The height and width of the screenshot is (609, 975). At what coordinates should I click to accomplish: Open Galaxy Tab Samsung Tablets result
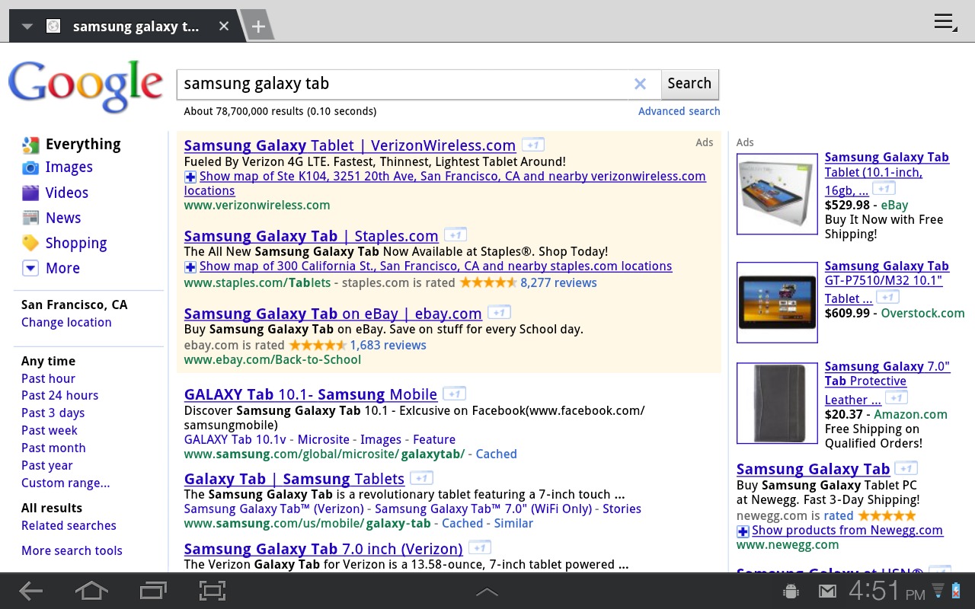[294, 479]
